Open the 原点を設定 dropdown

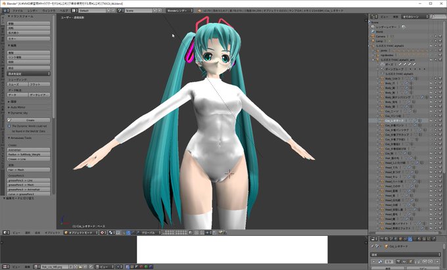tap(28, 74)
